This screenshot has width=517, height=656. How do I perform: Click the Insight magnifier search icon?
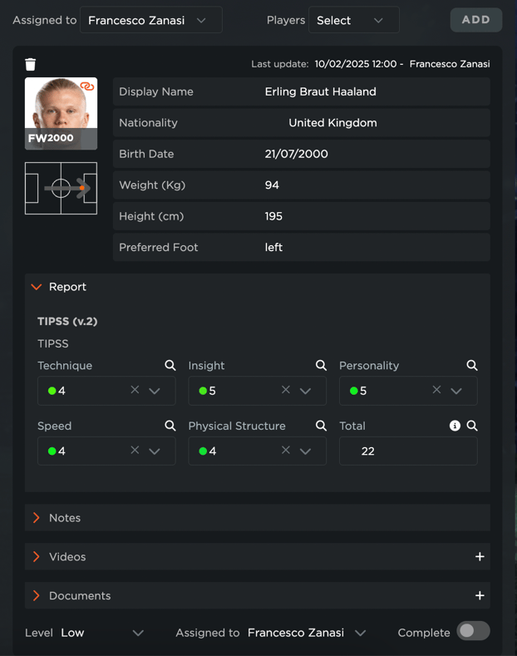[x=321, y=366]
